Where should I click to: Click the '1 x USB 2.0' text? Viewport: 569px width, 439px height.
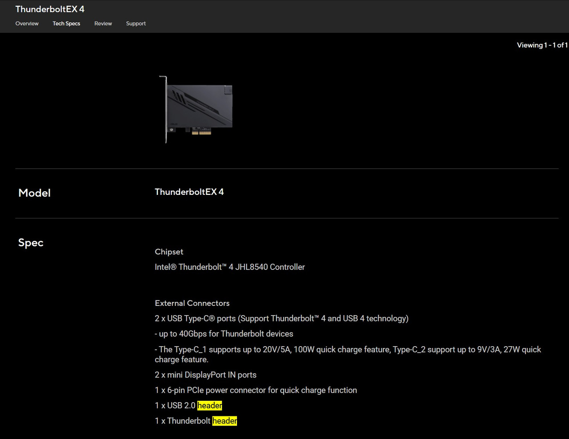(x=175, y=406)
